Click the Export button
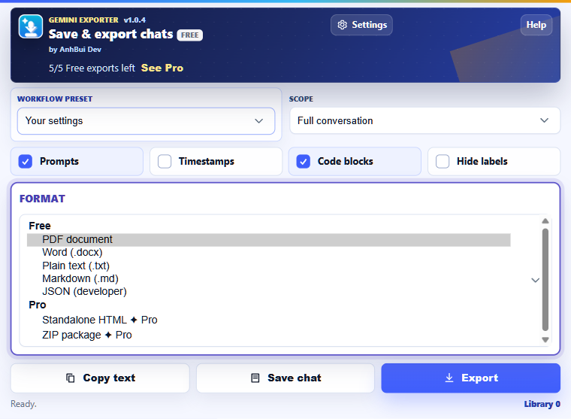Viewport: 571px width, 419px height. click(x=471, y=378)
